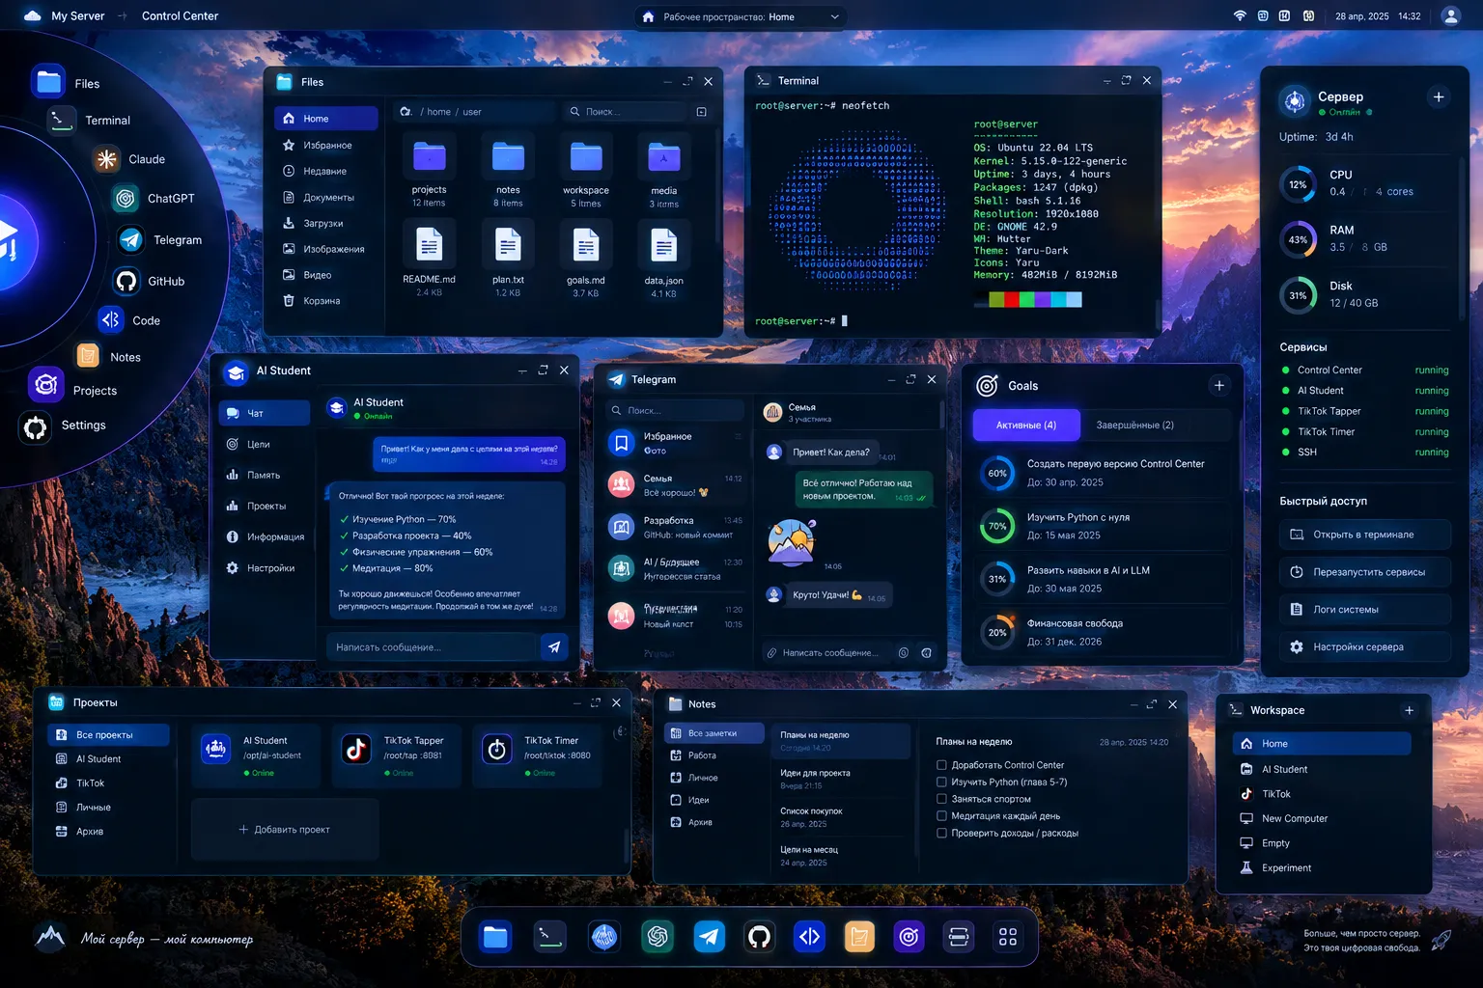Select 'Память' in AI Student sidebar

click(x=264, y=475)
